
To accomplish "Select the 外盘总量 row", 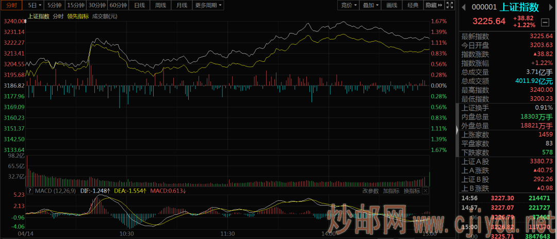I will (507, 126).
